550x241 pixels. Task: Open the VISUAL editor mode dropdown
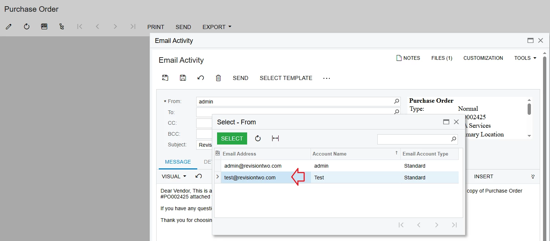174,176
